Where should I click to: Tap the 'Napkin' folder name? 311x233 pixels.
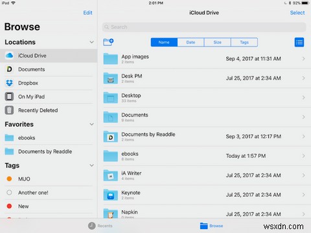pyautogui.click(x=130, y=212)
